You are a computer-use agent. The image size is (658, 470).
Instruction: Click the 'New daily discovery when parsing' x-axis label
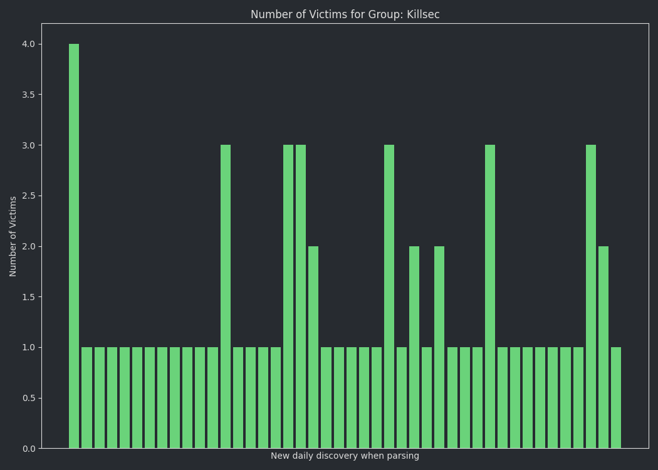[x=345, y=456]
